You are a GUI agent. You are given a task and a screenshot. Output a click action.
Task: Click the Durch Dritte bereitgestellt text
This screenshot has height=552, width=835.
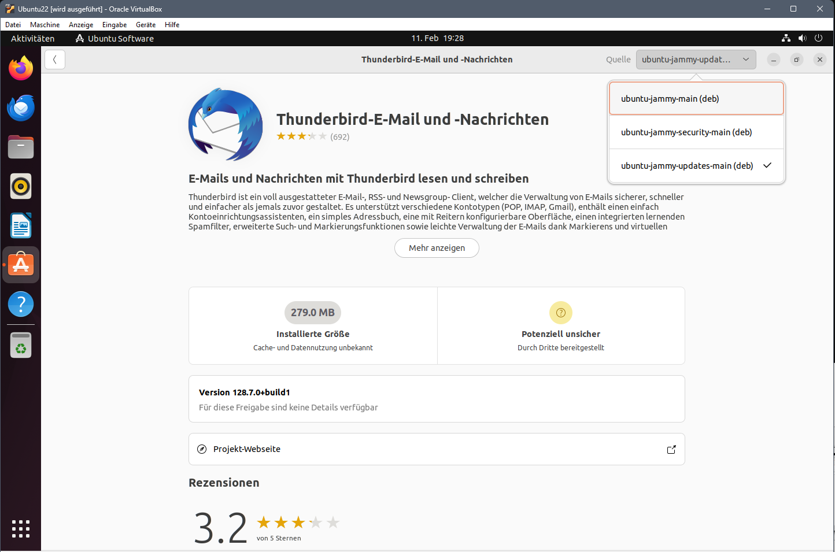tap(561, 348)
